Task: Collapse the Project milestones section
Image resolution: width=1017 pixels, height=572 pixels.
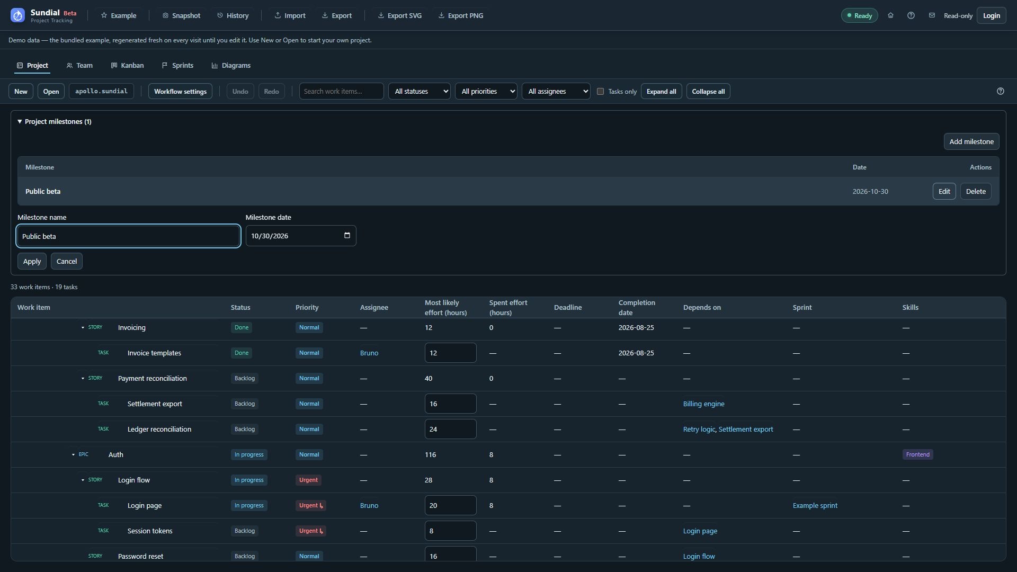Action: [54, 121]
